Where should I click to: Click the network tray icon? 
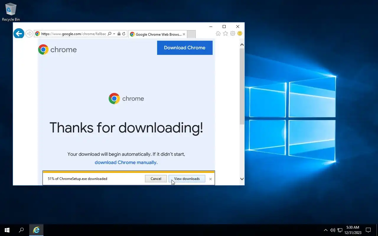[x=340, y=230]
